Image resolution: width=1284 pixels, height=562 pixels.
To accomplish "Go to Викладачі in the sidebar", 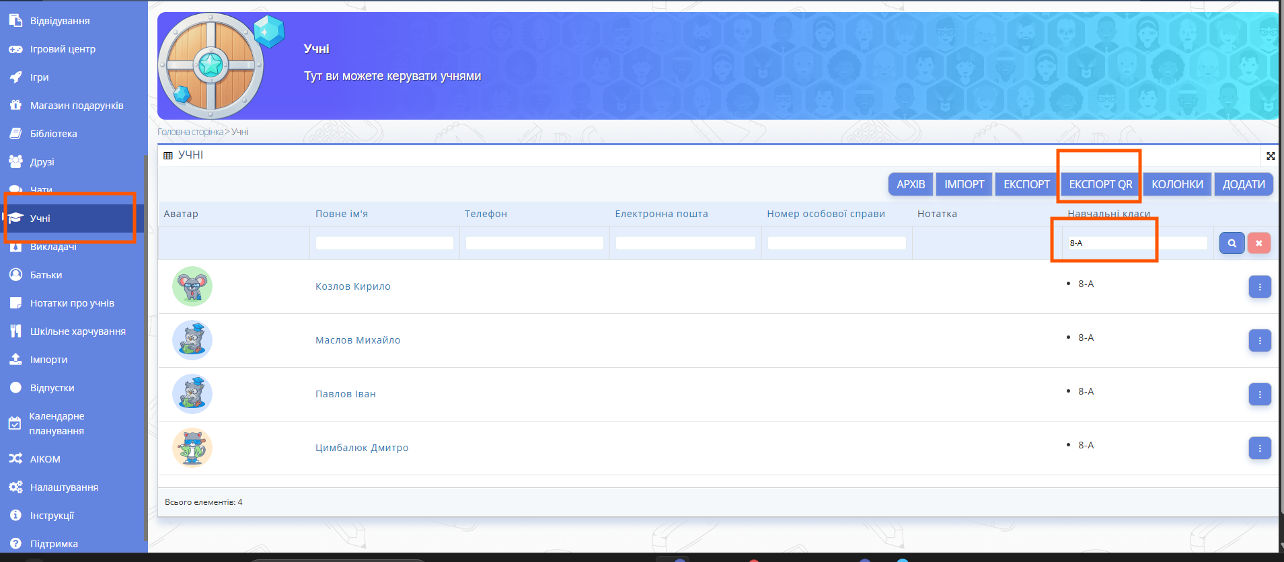I will click(53, 247).
